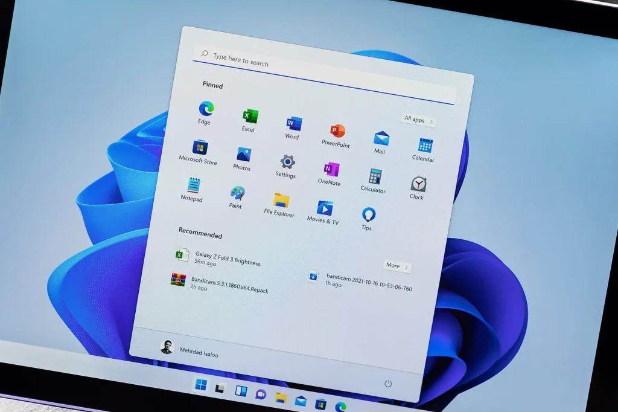Open bandicam 2021-10-16 10-53-06-760 video

(360, 282)
